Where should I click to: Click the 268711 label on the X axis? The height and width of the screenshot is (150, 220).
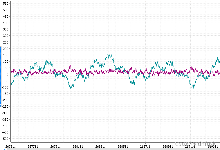tap(145, 147)
